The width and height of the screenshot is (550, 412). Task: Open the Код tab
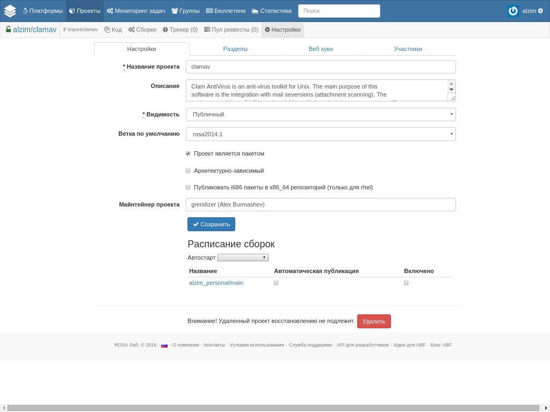(113, 30)
